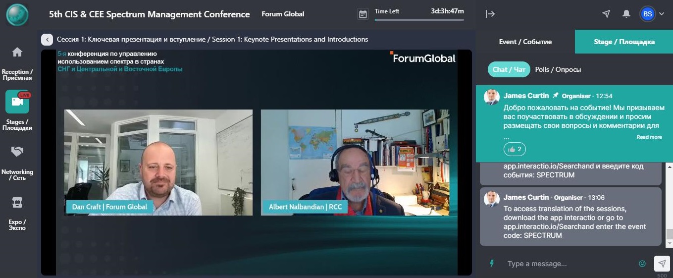Send the chat message button

(662, 264)
